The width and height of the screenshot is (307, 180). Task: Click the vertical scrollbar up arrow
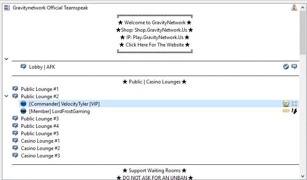click(303, 8)
